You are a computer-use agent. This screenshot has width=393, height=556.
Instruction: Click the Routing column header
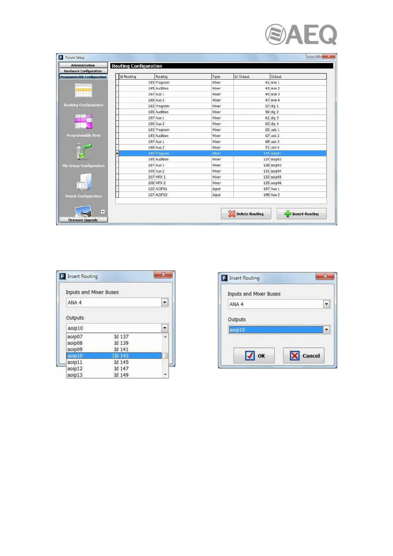click(x=183, y=77)
